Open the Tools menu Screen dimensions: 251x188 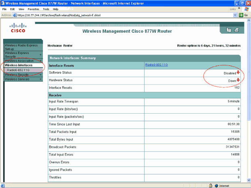click(45, 9)
